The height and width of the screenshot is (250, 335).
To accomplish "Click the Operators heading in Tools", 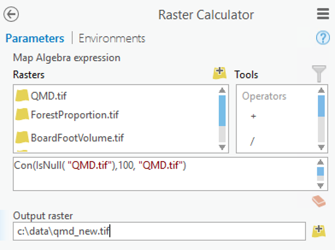I will pos(264,96).
